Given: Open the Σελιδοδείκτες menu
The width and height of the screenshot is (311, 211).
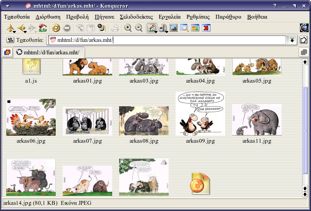Looking at the screenshot, I should click(x=137, y=17).
